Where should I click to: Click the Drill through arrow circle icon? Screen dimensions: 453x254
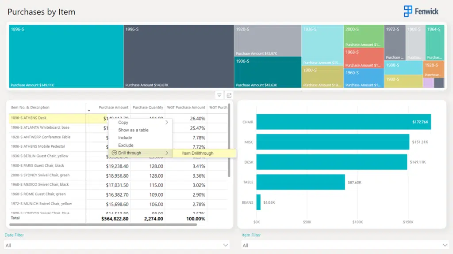coord(114,153)
